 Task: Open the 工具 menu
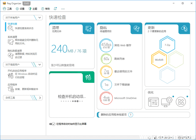7,9
